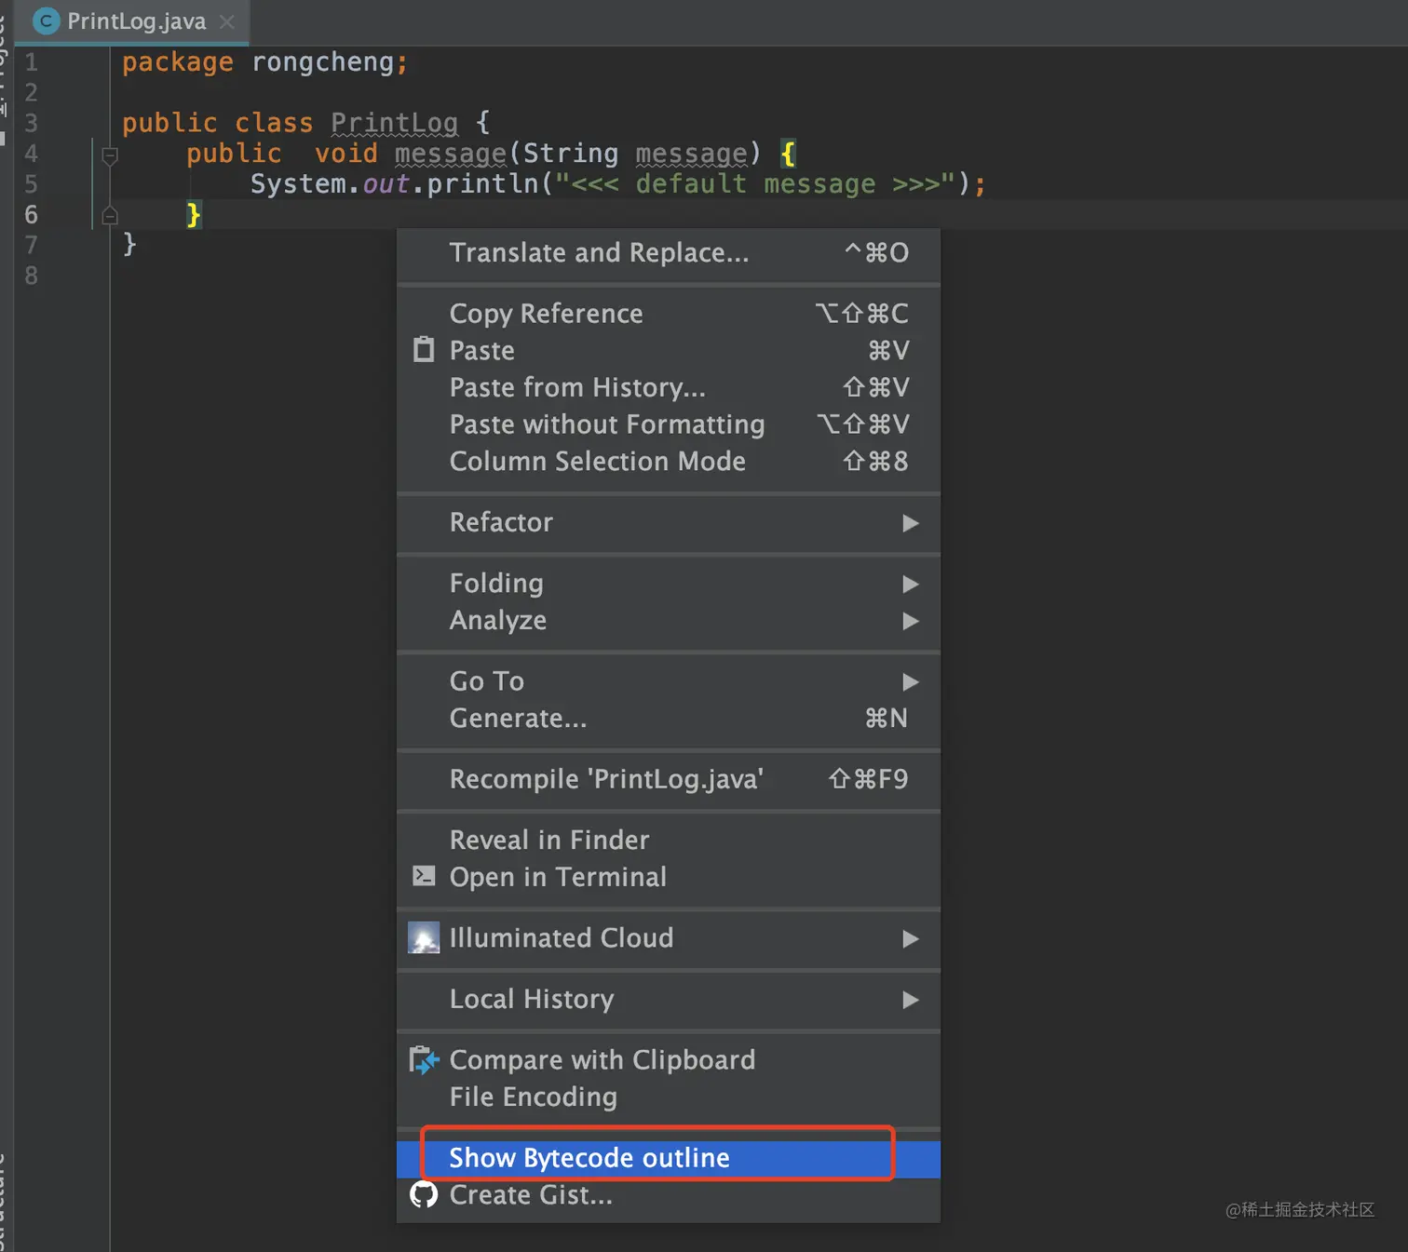Click the Paste clipboard icon
The height and width of the screenshot is (1252, 1408).
click(x=424, y=350)
